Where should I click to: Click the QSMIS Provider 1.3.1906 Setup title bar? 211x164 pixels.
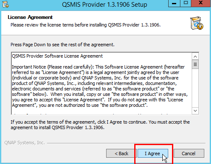[x=104, y=5]
